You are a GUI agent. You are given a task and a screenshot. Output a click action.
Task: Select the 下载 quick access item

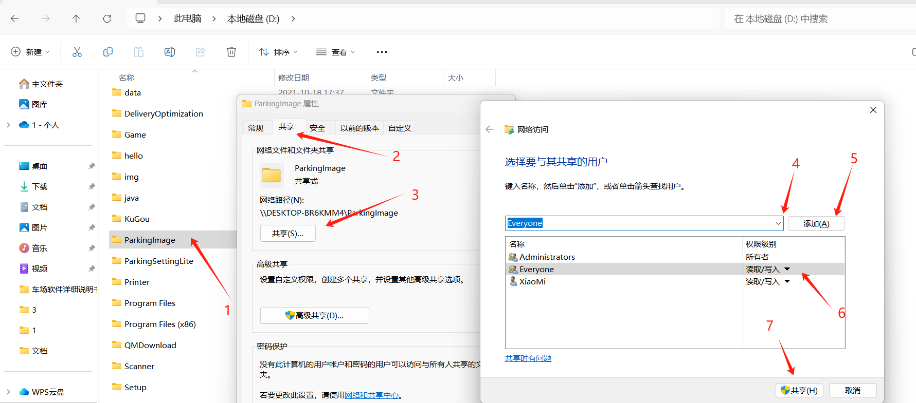40,186
